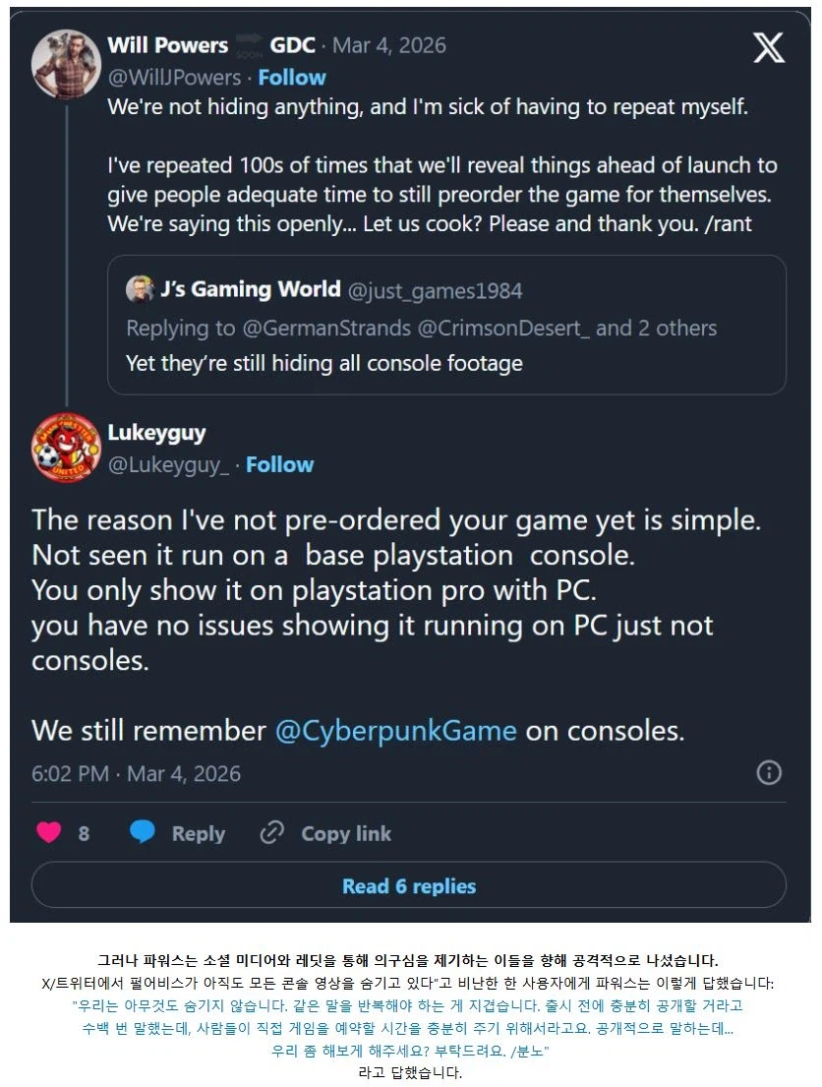Click the Will Powers display name
Screen dimensions: 822x1087
[167, 44]
